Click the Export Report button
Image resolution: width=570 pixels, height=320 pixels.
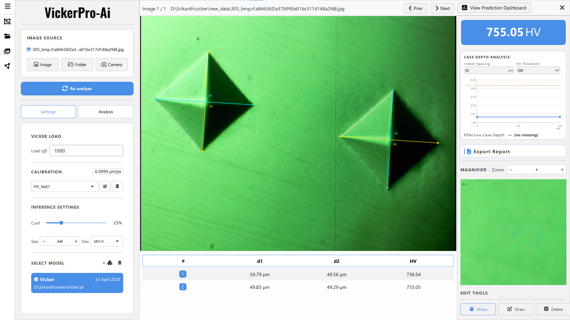pos(513,151)
